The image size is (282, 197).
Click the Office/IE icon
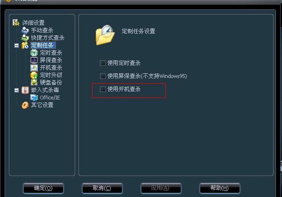[x=34, y=98]
